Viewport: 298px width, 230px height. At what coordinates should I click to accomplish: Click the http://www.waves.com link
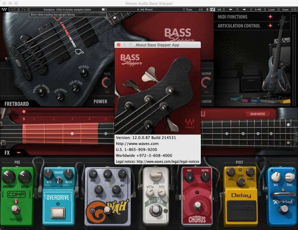(x=137, y=143)
